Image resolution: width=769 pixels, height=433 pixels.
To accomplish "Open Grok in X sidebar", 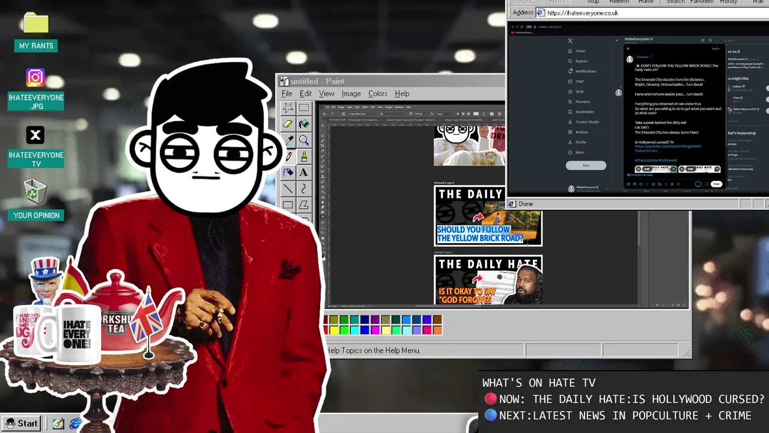I will coord(576,91).
